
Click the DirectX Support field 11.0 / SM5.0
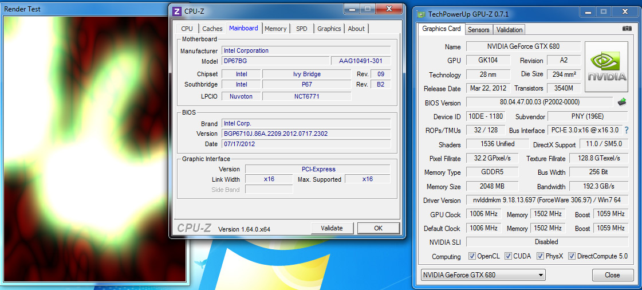(x=604, y=144)
